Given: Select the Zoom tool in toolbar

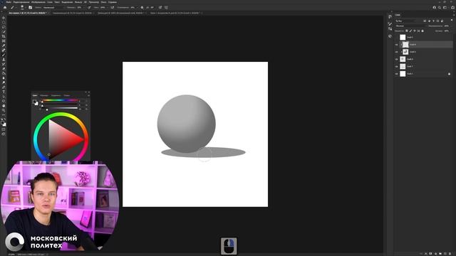Looking at the screenshot, I should [4, 111].
